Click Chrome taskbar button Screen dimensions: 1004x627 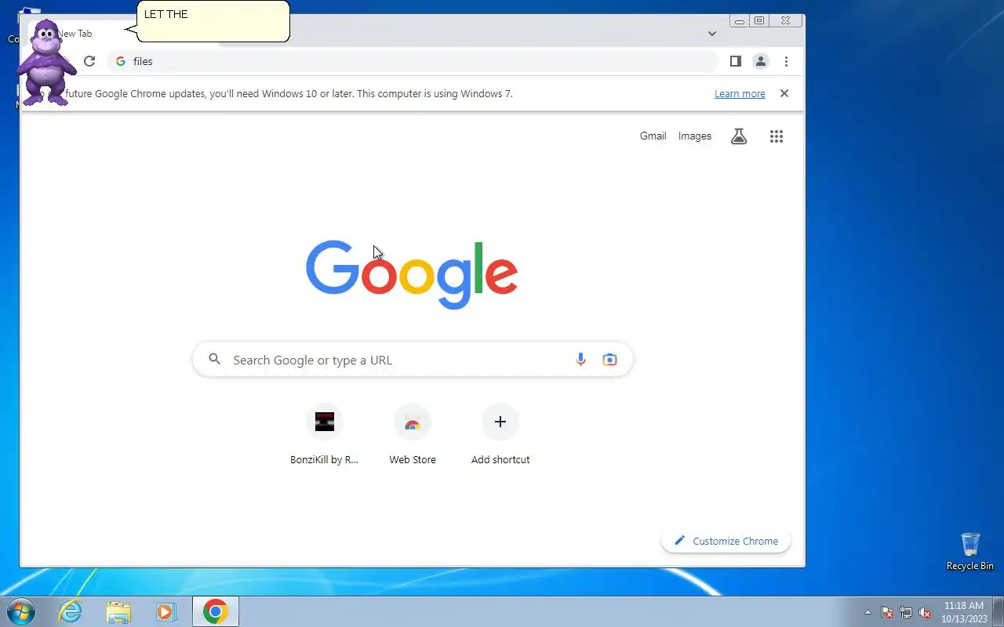(x=216, y=611)
